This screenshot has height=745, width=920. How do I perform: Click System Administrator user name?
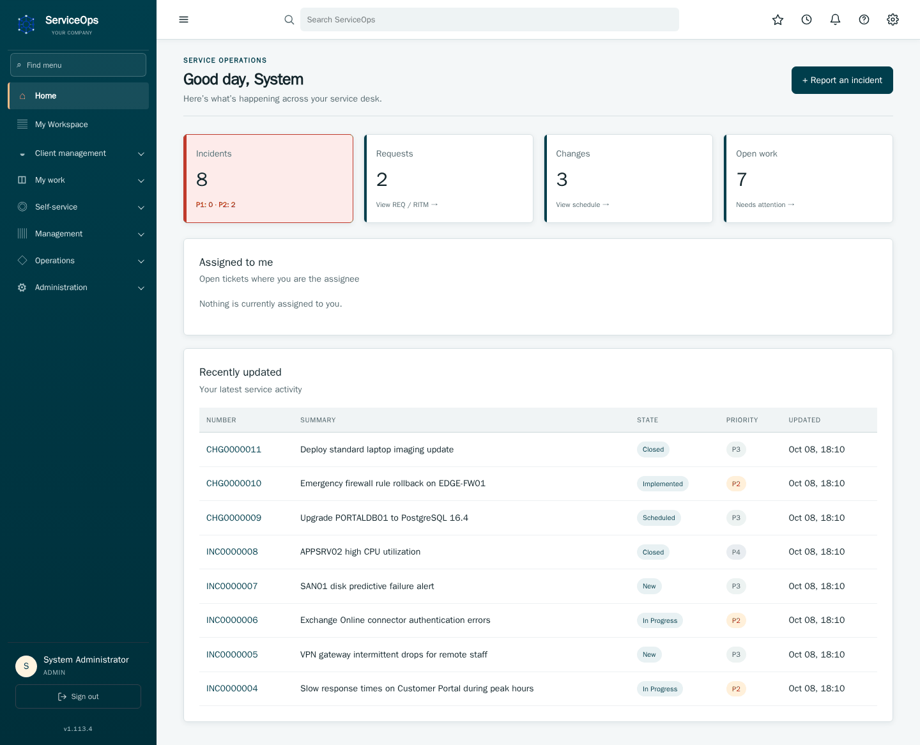86,660
